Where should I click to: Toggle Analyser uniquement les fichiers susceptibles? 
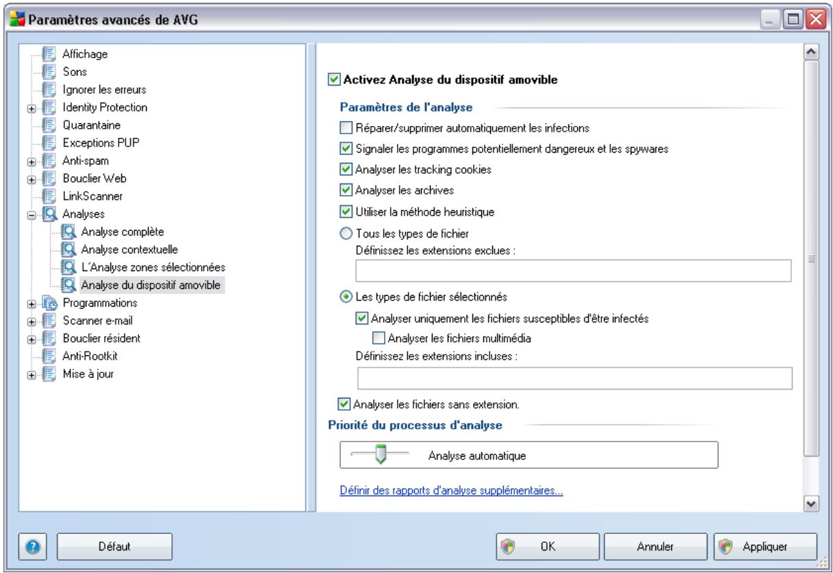click(x=362, y=318)
